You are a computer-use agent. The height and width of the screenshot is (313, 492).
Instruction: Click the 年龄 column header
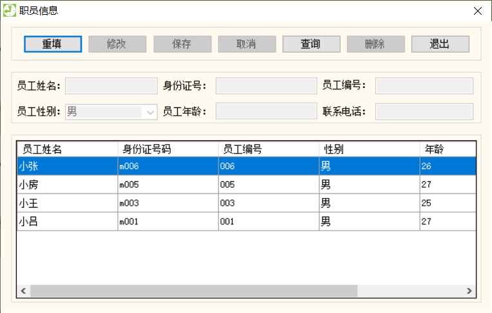tap(448, 149)
